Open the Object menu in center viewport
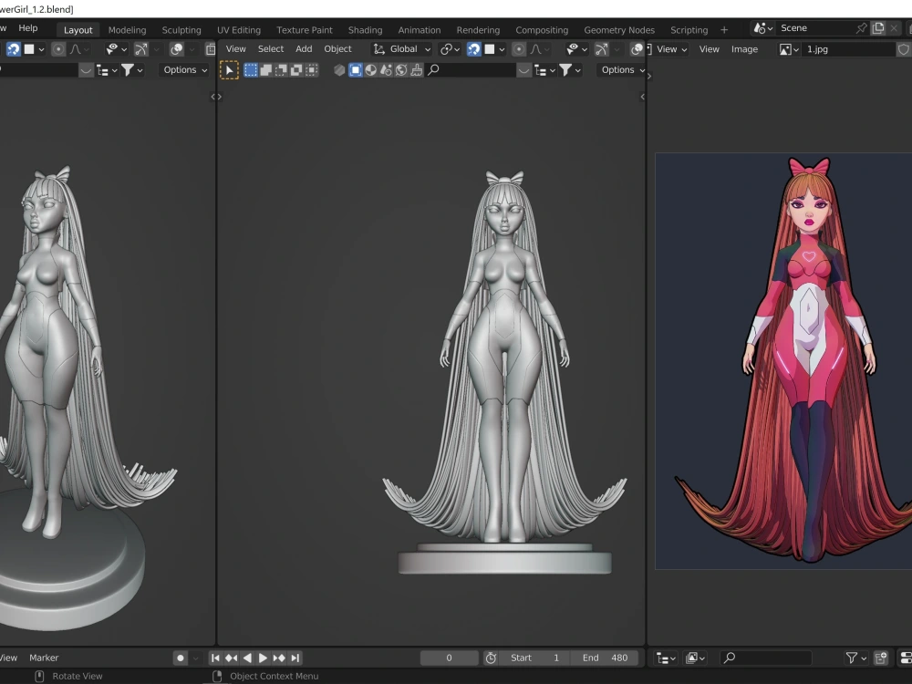This screenshot has width=912, height=684. point(338,49)
